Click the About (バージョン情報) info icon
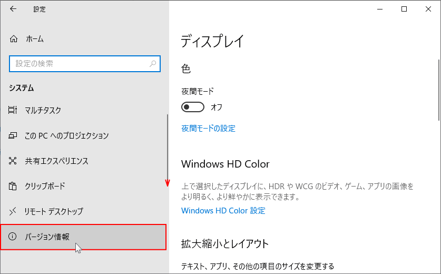The width and height of the screenshot is (441, 274). coord(12,236)
